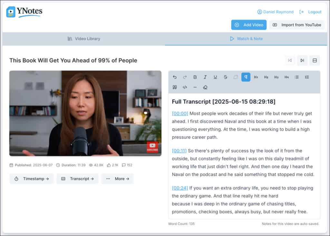The width and height of the screenshot is (330, 236).
Task: Apply Heading 4 style
Action: click(286, 77)
